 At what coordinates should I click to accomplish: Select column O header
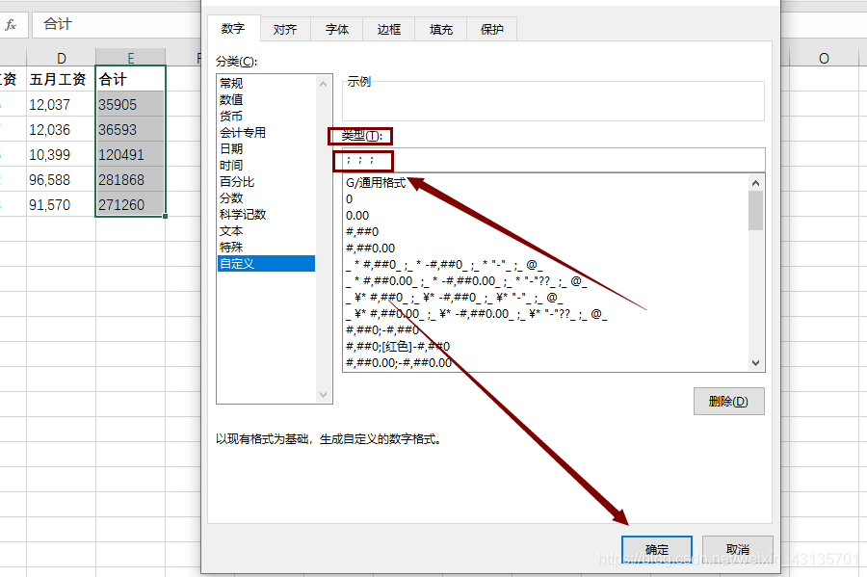coord(824,58)
